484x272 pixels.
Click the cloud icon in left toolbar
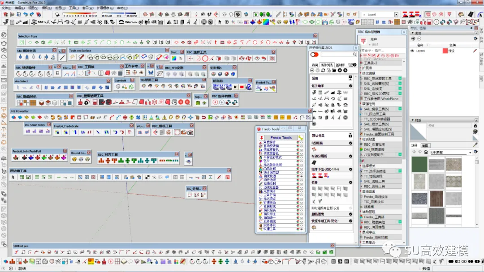(x=4, y=57)
